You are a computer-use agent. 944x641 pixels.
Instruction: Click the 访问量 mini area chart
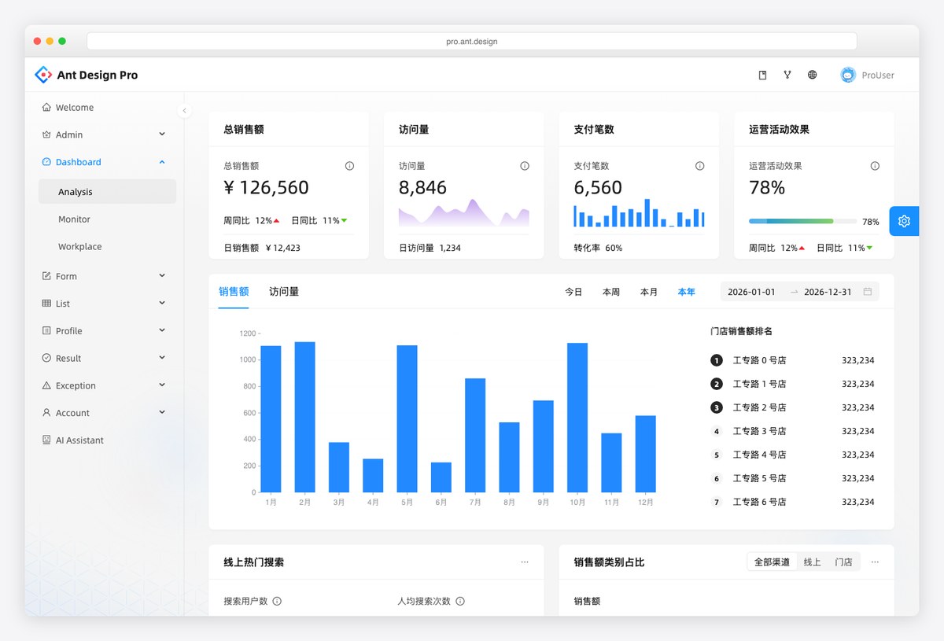464,212
